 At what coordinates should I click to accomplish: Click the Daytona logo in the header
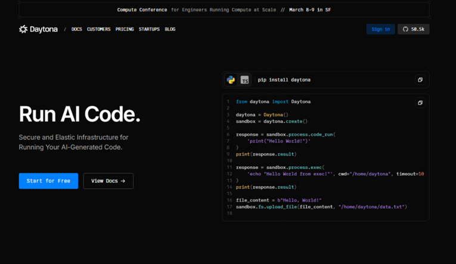click(38, 29)
